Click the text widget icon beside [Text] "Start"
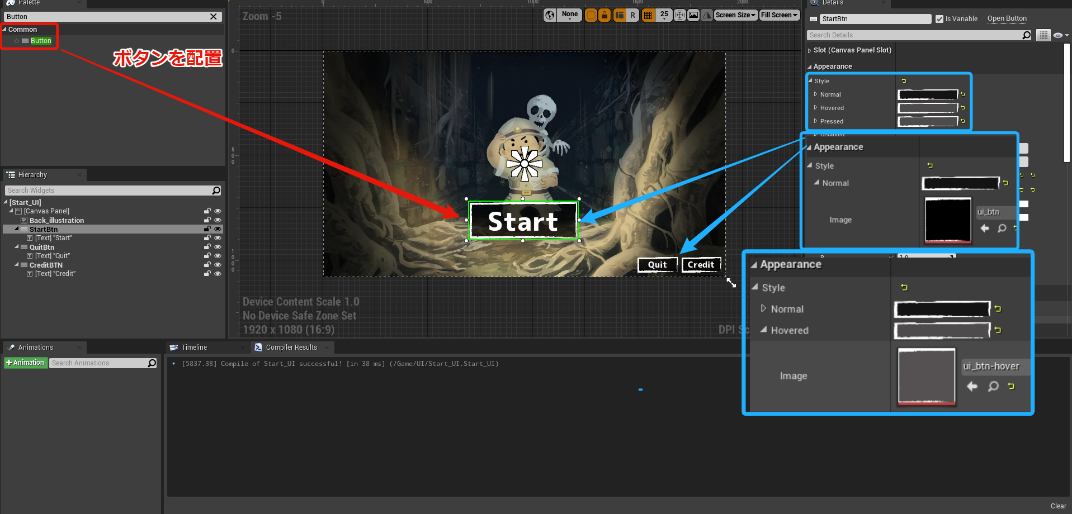The image size is (1072, 514). coord(30,238)
